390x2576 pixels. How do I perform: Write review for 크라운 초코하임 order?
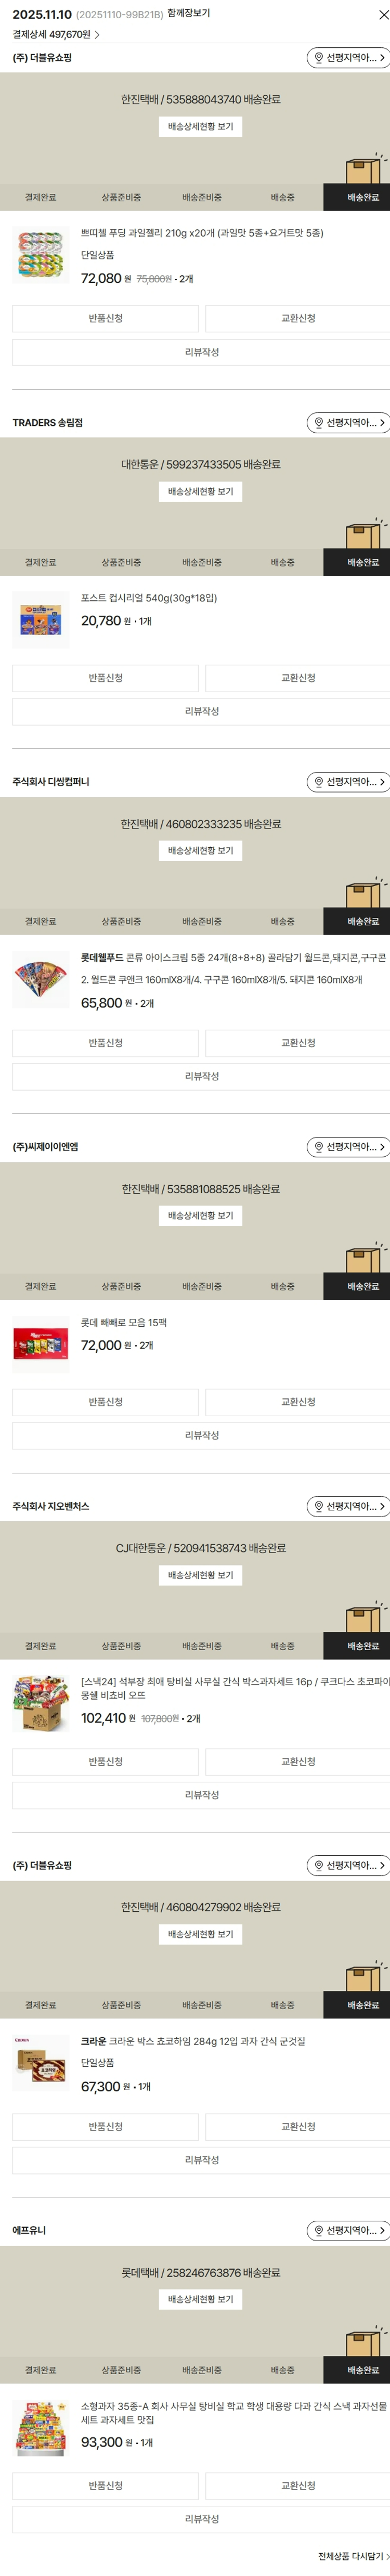coord(201,2160)
